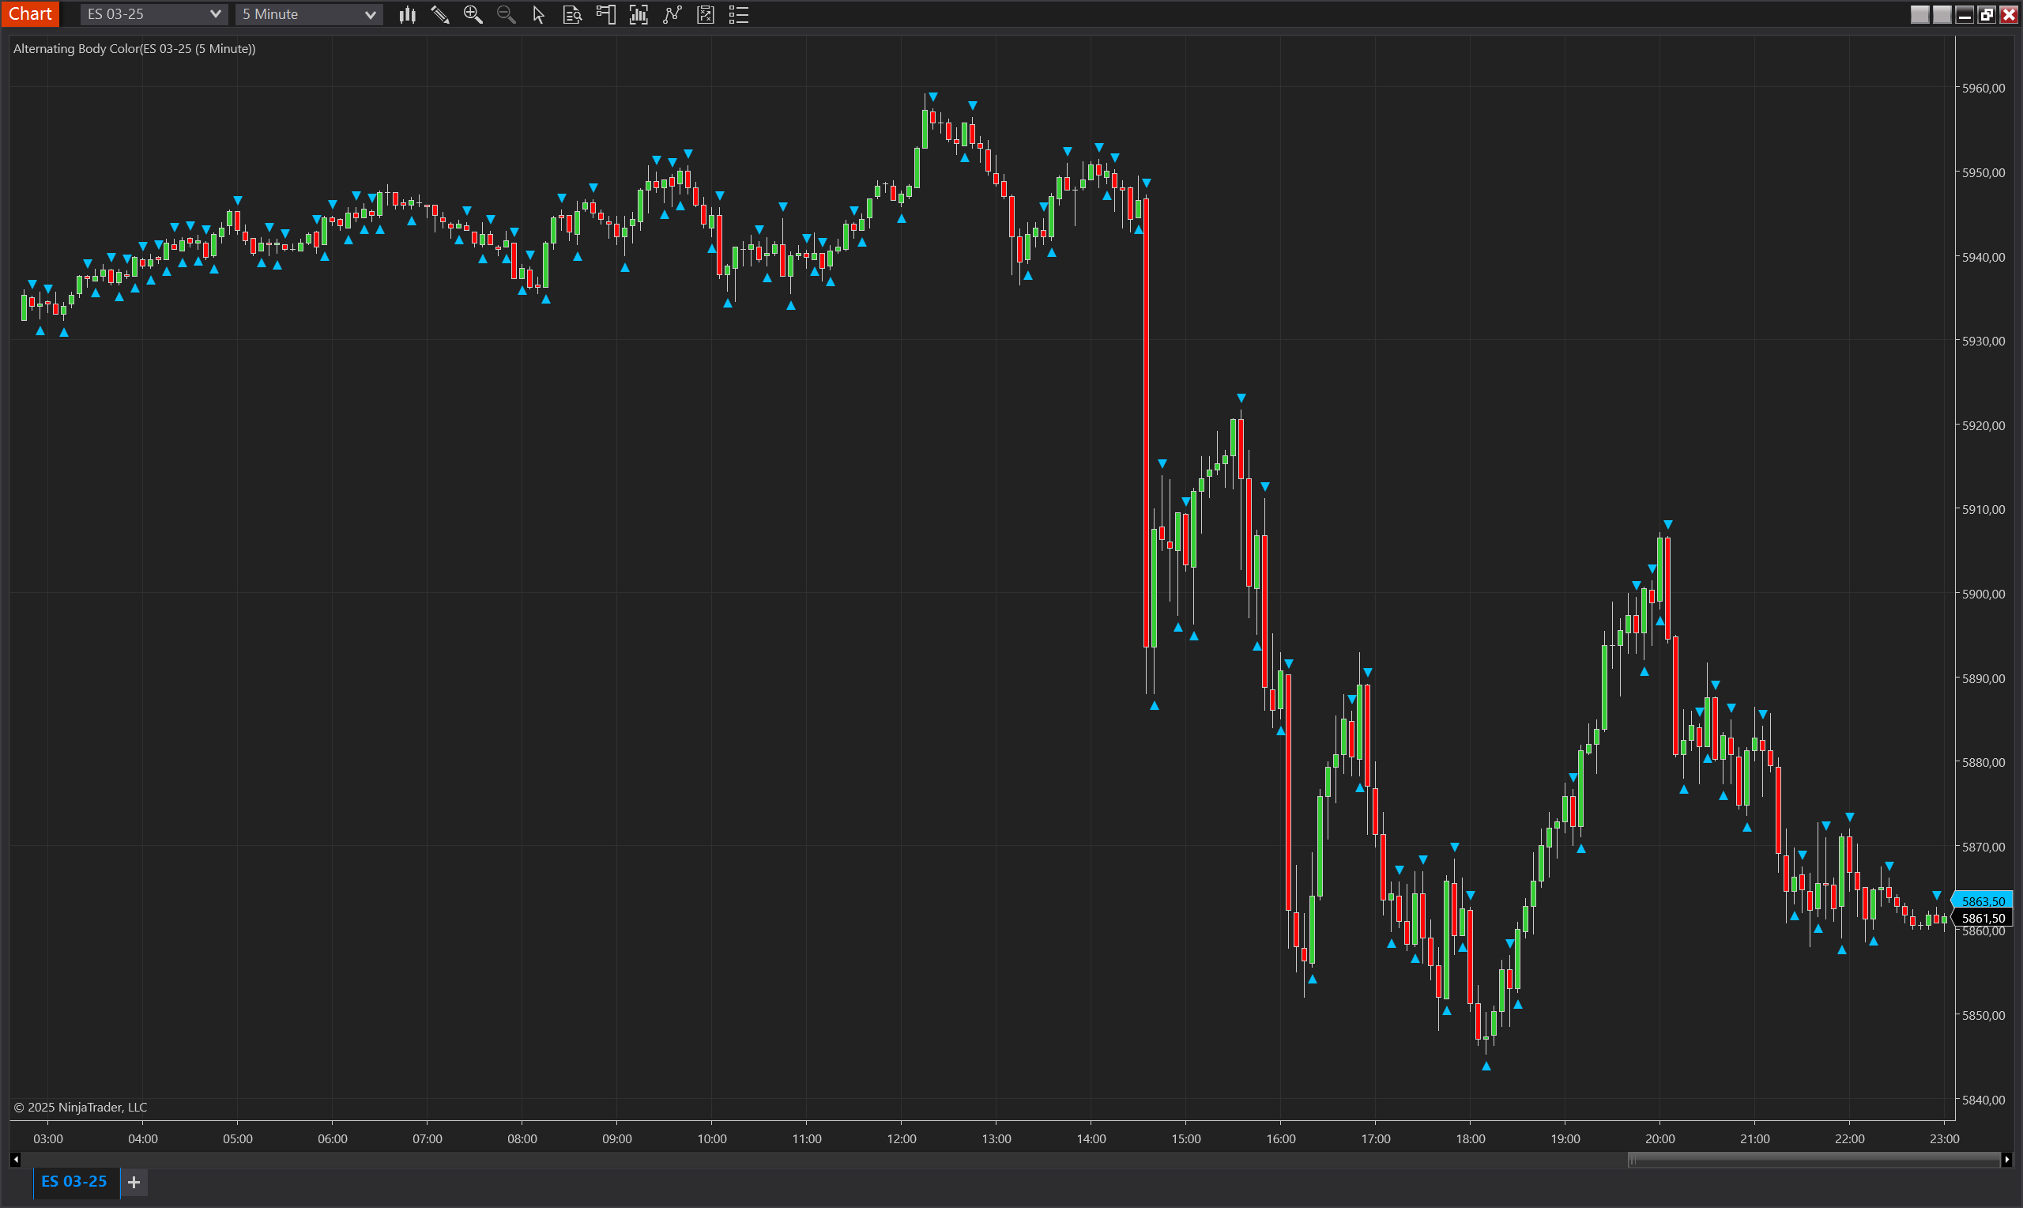Open the strategies icon
Viewport: 2023px width, 1208px height.
705,14
